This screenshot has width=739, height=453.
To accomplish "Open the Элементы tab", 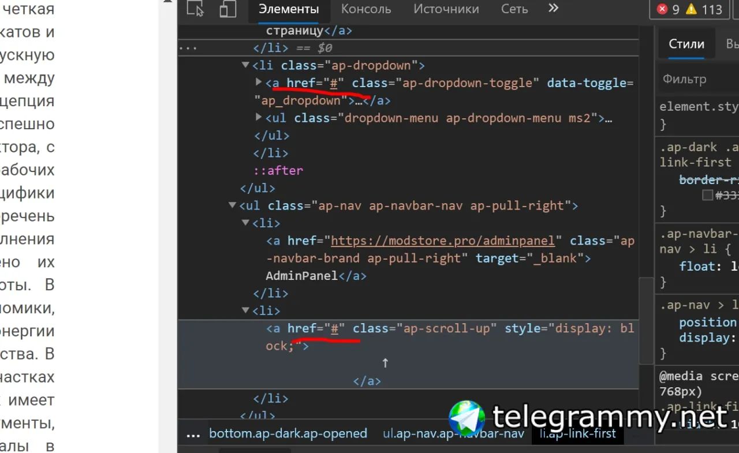I will tap(289, 9).
